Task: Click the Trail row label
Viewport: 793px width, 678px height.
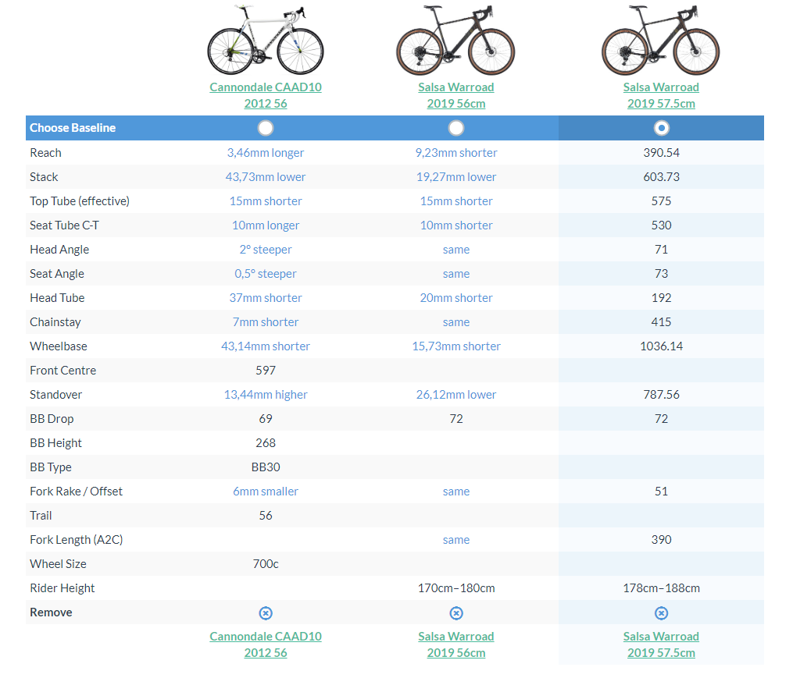Action: pyautogui.click(x=41, y=516)
